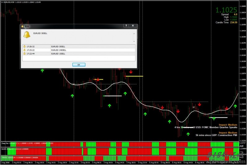Click the 6 Aug 02:31 label on time axis
The height and width of the screenshot is (165, 247).
click(x=154, y=163)
